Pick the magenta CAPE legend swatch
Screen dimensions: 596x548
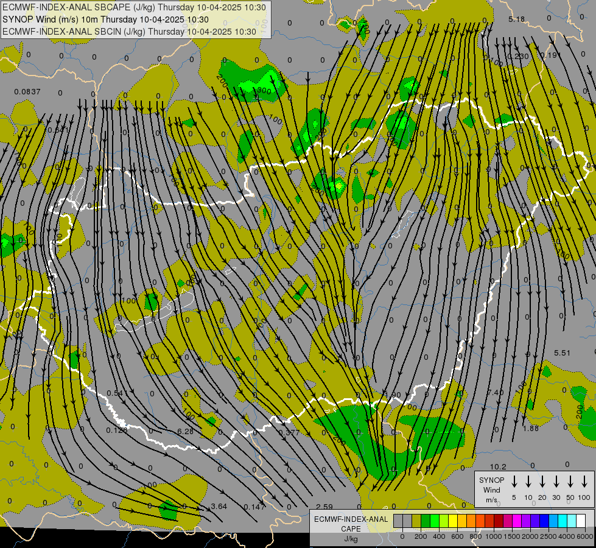pos(517,521)
